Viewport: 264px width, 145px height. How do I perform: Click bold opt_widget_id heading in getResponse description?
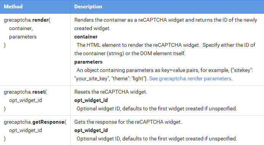click(x=91, y=131)
